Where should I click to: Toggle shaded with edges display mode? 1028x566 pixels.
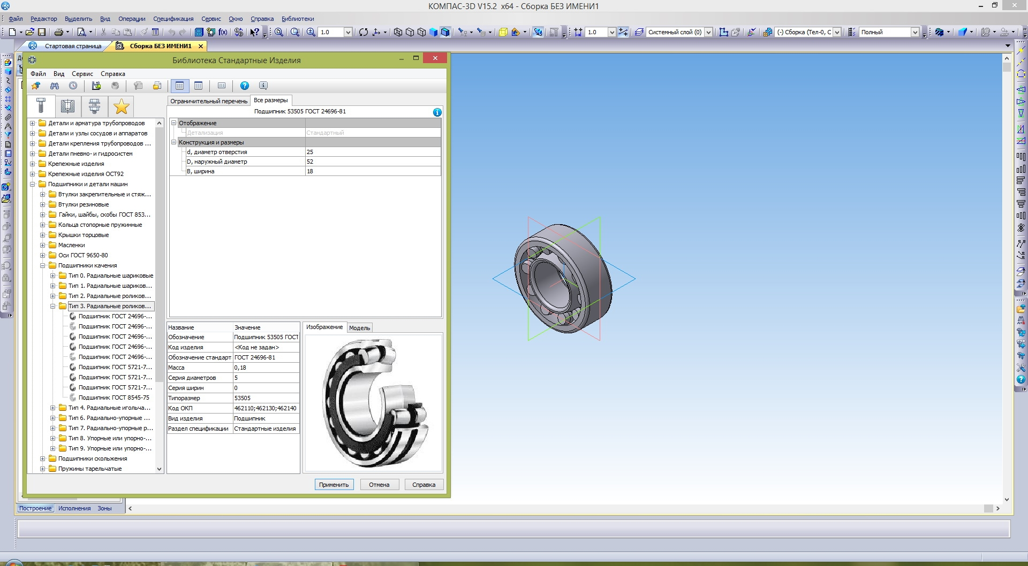coord(445,32)
